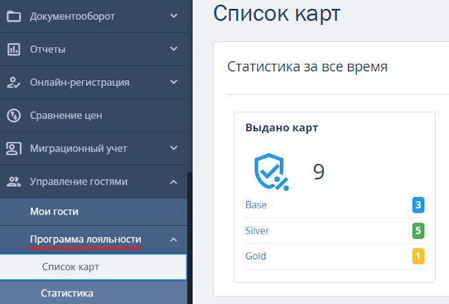Viewport: 449px width, 304px height.
Task: Click the Управление гостями people icon
Action: (x=14, y=182)
